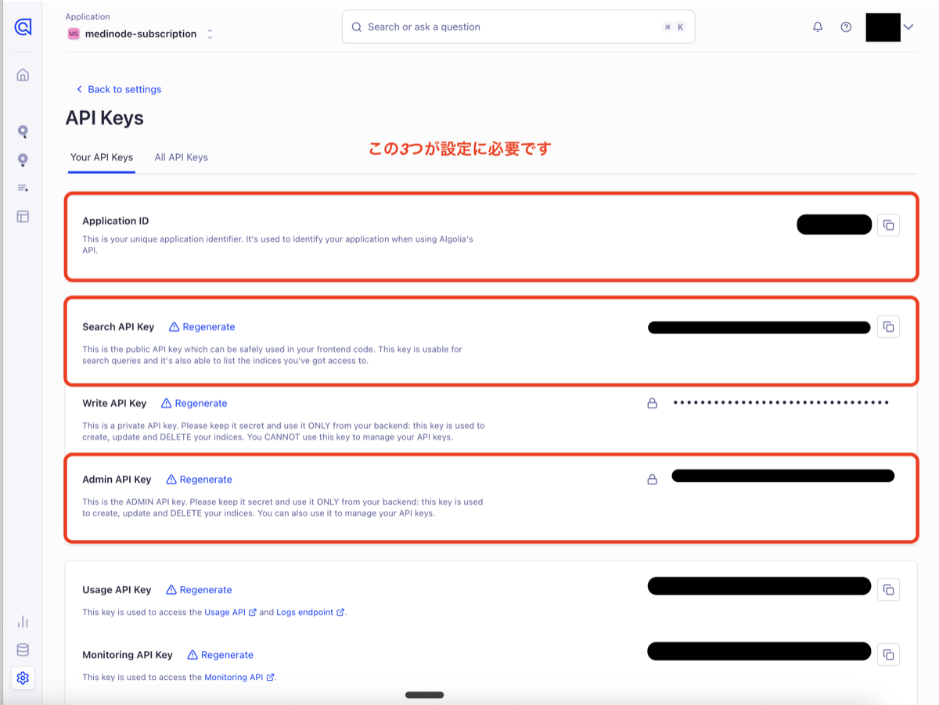Viewport: 939px width, 705px height.
Task: Switch to Your API Keys tab
Action: point(102,157)
